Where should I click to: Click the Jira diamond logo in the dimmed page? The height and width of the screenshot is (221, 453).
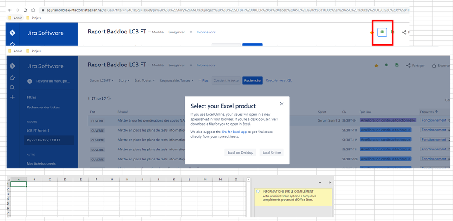[x=12, y=66]
